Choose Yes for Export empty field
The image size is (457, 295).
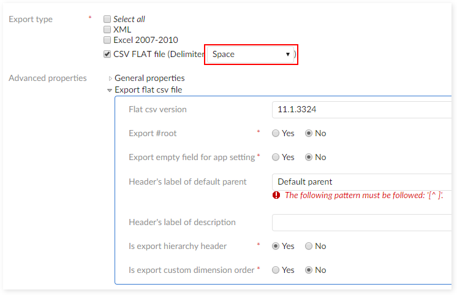tap(276, 157)
